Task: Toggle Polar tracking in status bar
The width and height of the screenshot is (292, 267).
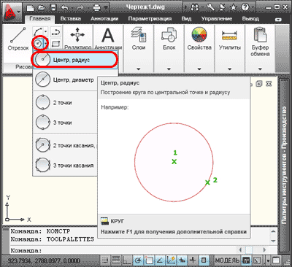Action: pyautogui.click(x=138, y=260)
